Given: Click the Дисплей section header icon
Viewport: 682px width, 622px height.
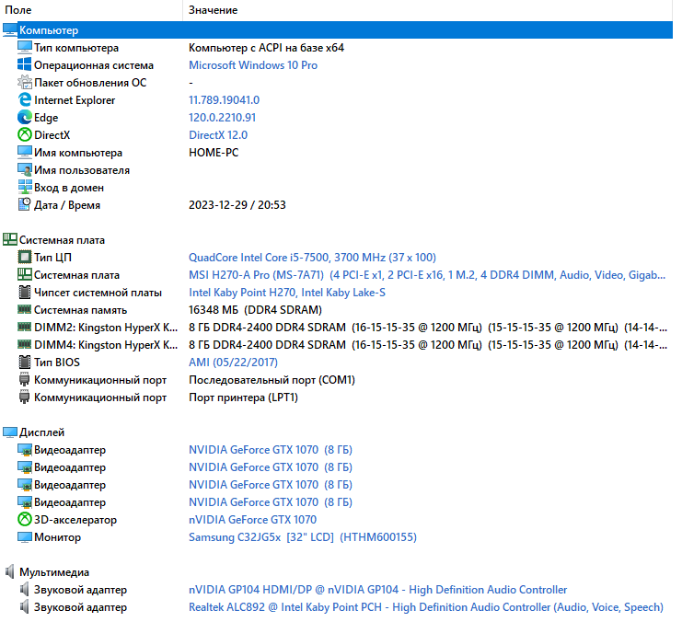Looking at the screenshot, I should [x=9, y=432].
